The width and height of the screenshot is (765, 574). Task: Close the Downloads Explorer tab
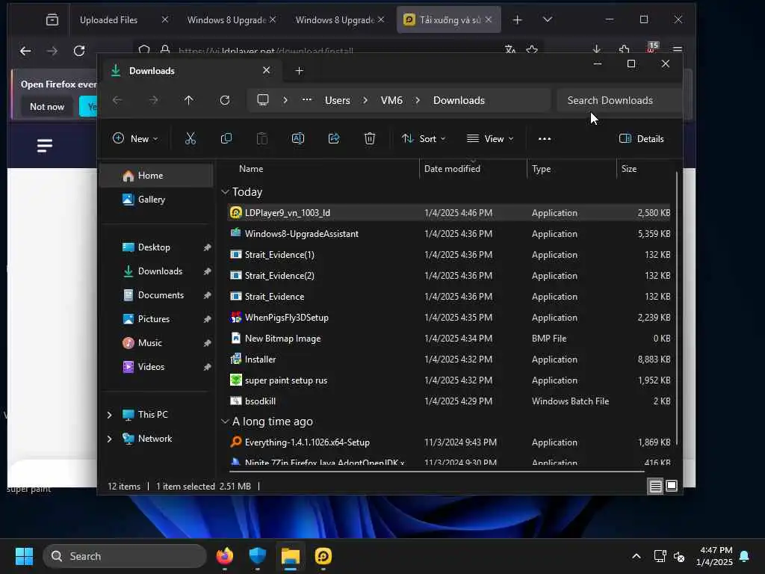[x=267, y=70]
